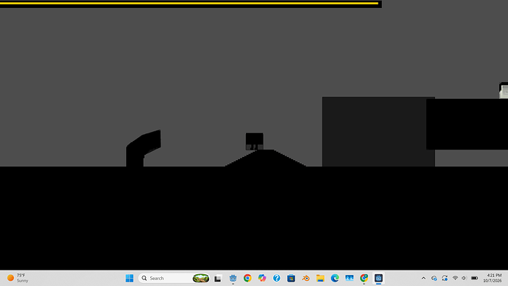
Task: Open the 4:21 PM clock and calendar
Action: [x=493, y=278]
